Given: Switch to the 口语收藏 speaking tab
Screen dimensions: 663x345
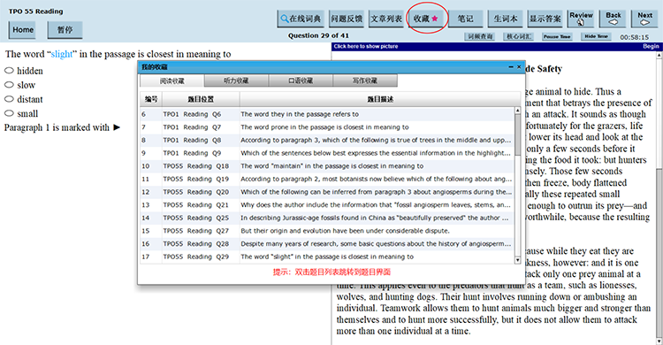Looking at the screenshot, I should point(301,80).
